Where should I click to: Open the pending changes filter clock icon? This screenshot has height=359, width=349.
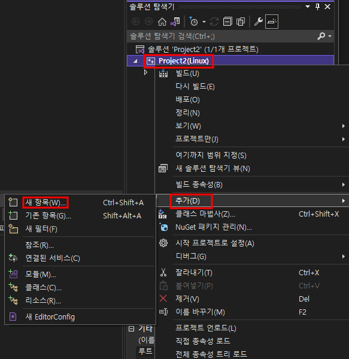click(x=193, y=22)
